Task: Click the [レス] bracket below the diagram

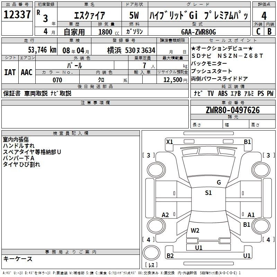Action: [x=151, y=266]
